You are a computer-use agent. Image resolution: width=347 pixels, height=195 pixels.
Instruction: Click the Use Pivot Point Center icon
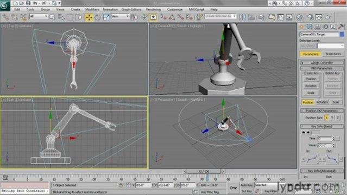coord(134,17)
